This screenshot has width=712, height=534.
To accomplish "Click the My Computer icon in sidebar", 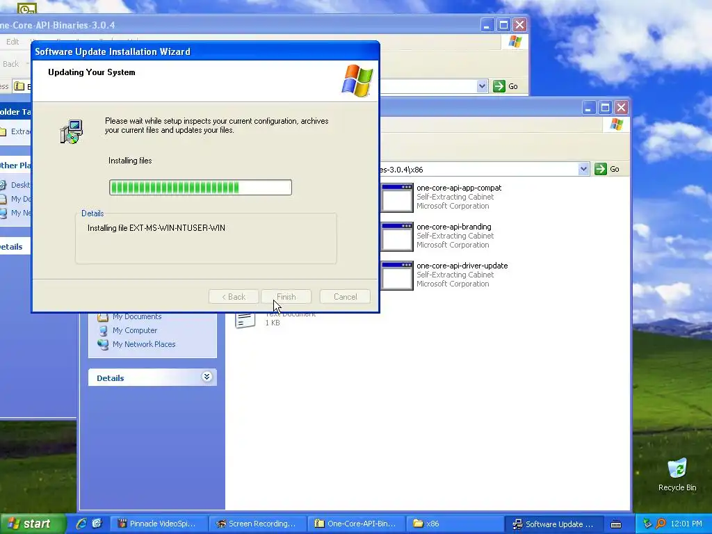I will (103, 330).
